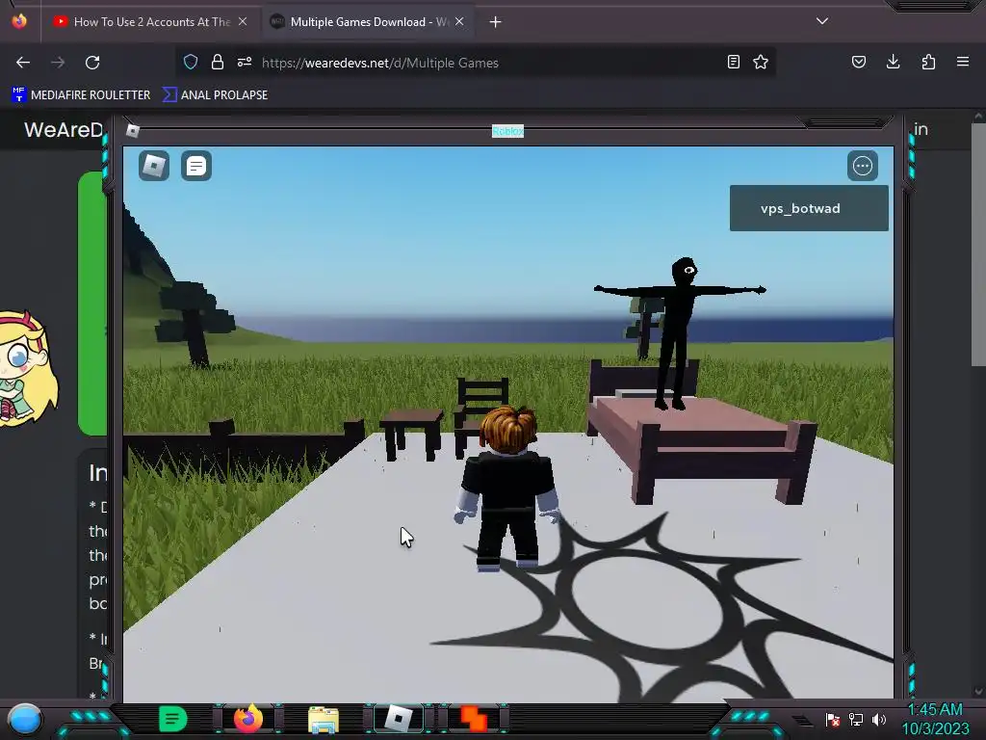Switch to the How To Use 2 Accounts tab
The width and height of the screenshot is (986, 740).
(x=151, y=22)
